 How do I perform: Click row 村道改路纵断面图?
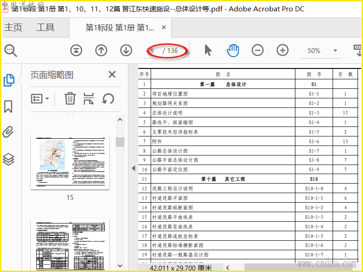click(248, 208)
